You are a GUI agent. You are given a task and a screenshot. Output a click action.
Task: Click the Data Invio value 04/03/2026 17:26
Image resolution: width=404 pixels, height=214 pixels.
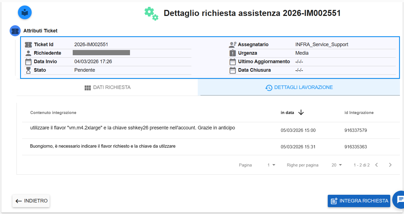tap(93, 62)
